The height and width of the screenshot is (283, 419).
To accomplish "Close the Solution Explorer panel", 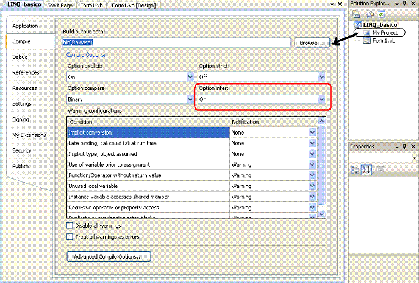I will [414, 4].
